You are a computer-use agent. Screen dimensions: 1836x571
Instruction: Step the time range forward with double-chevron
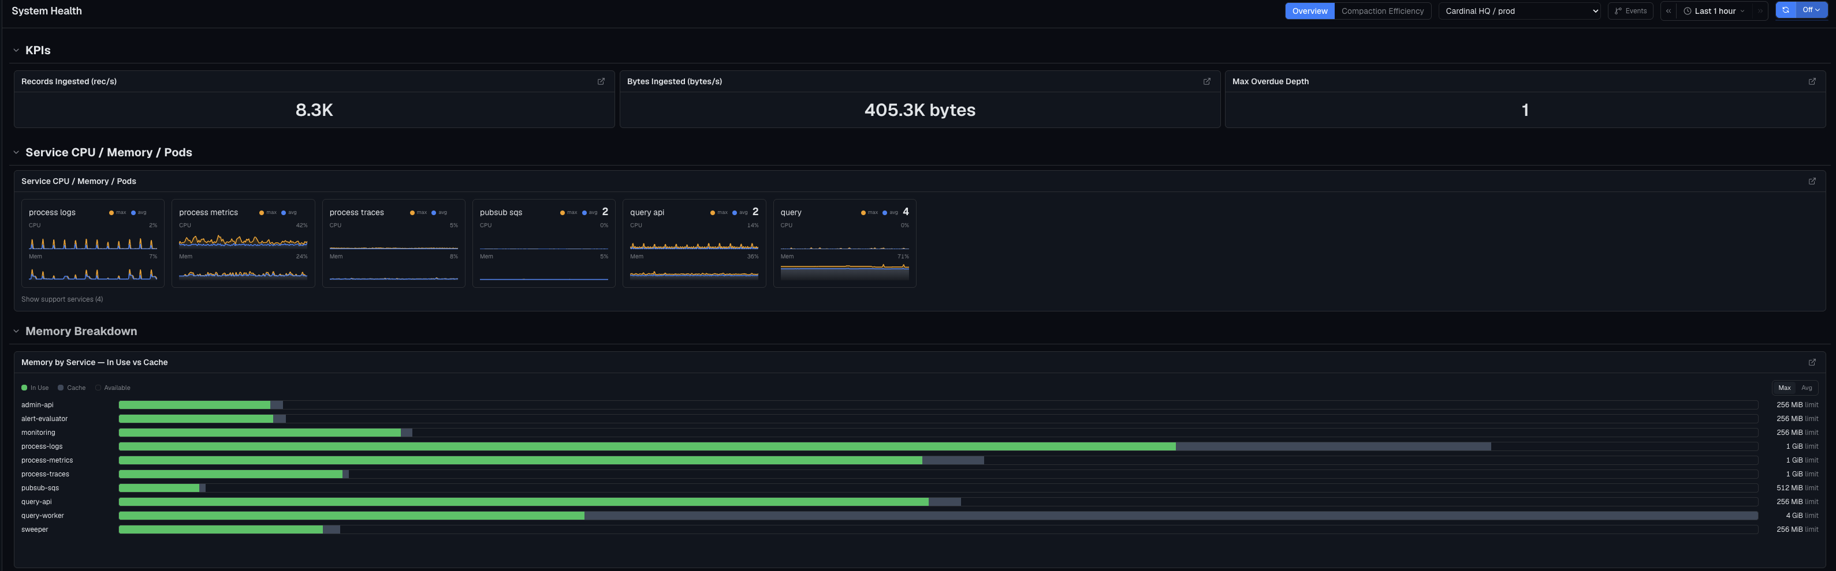pos(1760,11)
